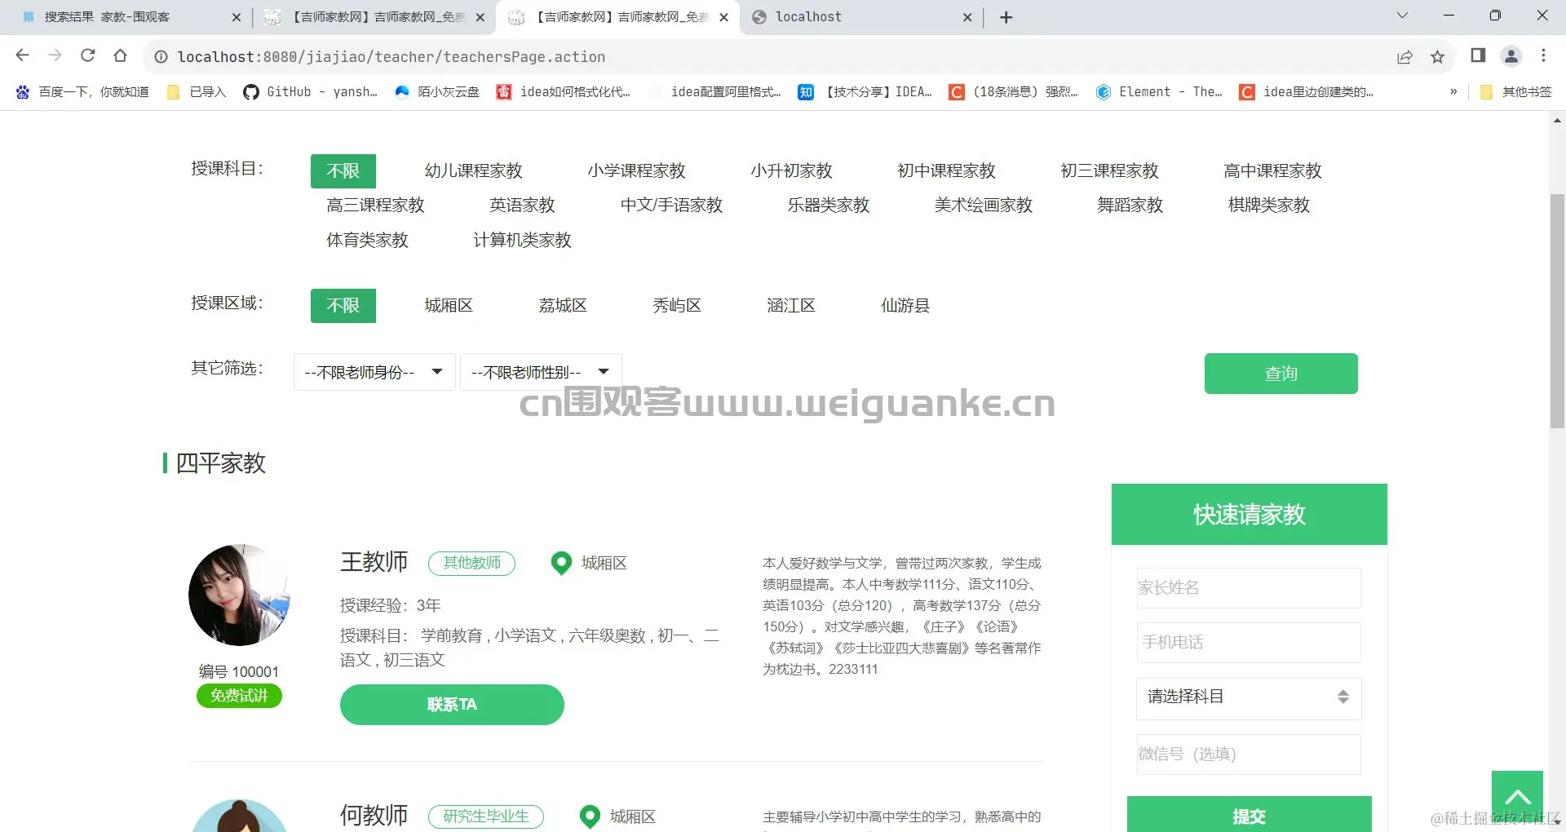Open the 不限老师身份 dropdown
Screen dimensions: 1566x832
pos(374,372)
